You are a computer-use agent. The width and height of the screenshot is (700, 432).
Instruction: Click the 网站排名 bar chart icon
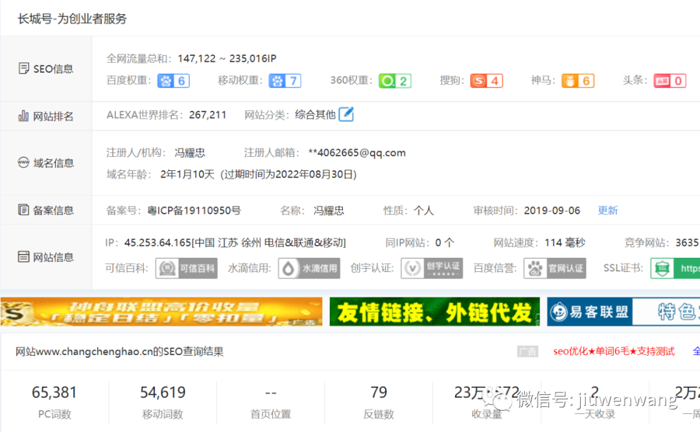coord(24,116)
